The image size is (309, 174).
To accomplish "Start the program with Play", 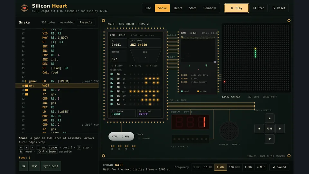I will [237, 8].
